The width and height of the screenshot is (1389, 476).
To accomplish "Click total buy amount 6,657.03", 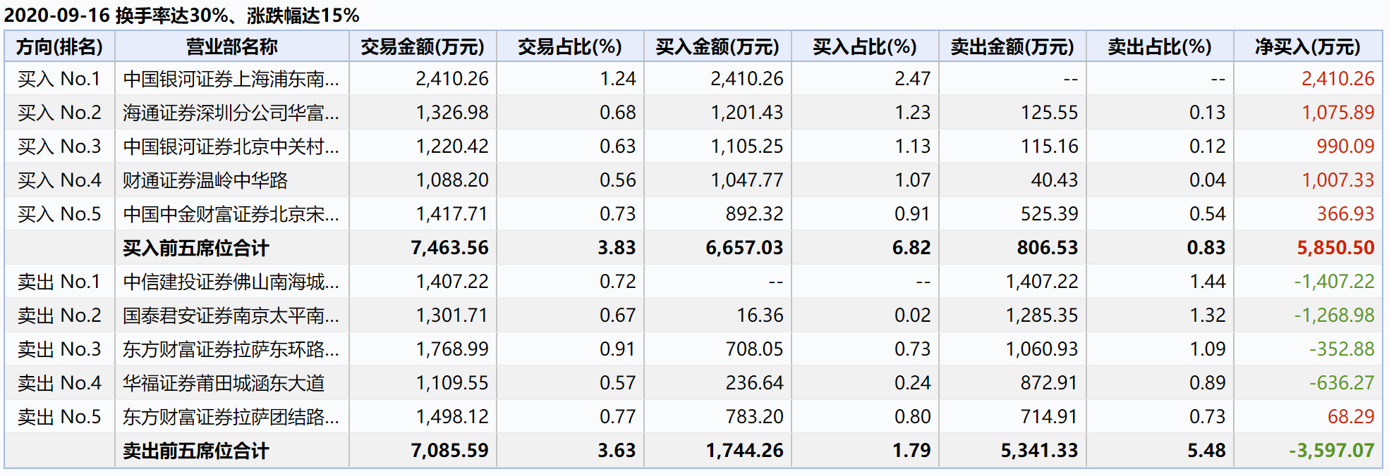I will [745, 248].
